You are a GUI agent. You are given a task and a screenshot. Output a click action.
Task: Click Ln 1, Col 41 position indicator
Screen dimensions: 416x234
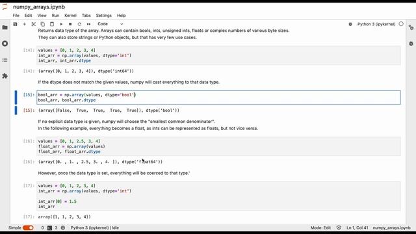357,227
